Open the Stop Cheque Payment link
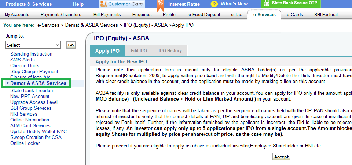 tap(34, 71)
